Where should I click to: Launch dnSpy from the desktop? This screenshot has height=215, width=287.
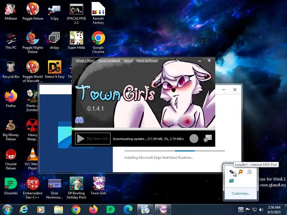tap(55, 41)
